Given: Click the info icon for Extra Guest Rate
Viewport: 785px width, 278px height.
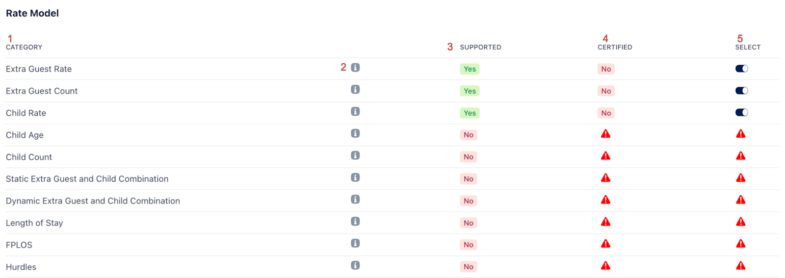Looking at the screenshot, I should coord(355,68).
